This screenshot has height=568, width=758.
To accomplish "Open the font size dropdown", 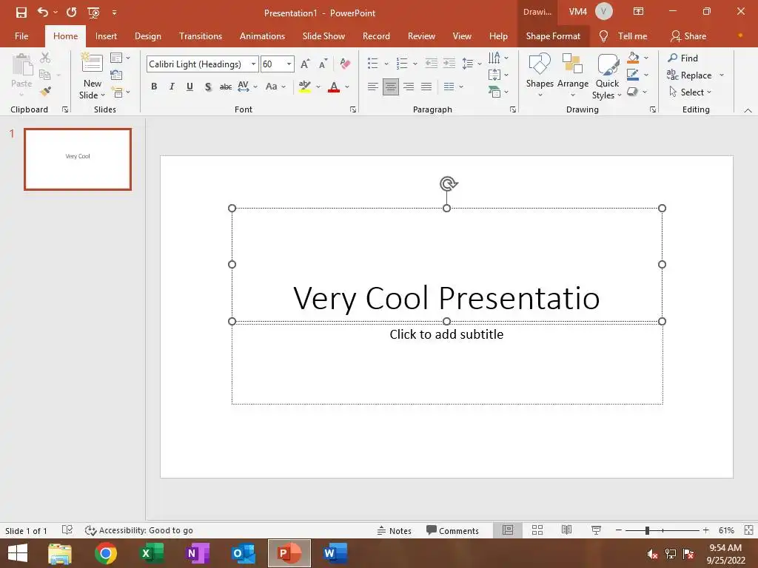I will click(289, 64).
